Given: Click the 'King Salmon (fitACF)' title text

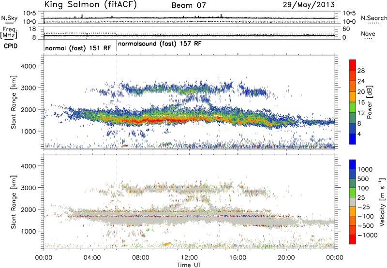Looking at the screenshot, I should click(x=90, y=5).
